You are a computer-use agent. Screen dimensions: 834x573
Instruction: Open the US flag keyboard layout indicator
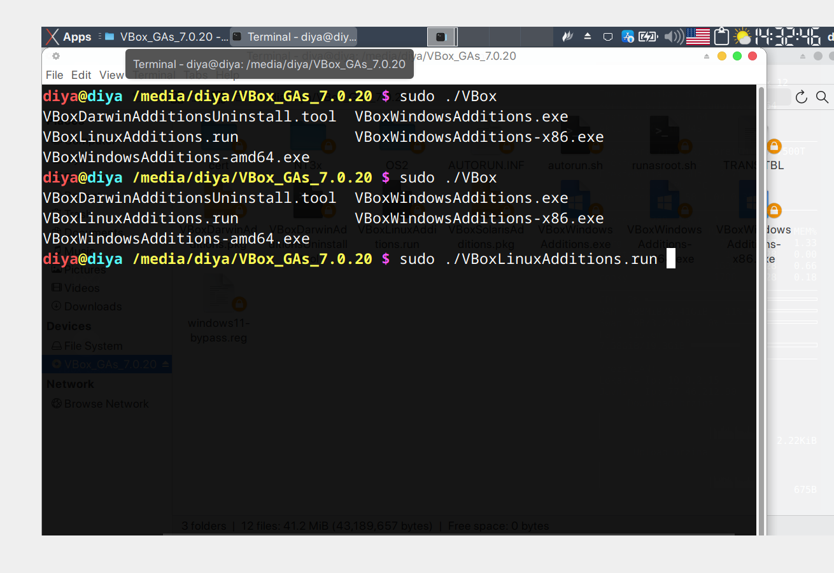[x=698, y=37]
